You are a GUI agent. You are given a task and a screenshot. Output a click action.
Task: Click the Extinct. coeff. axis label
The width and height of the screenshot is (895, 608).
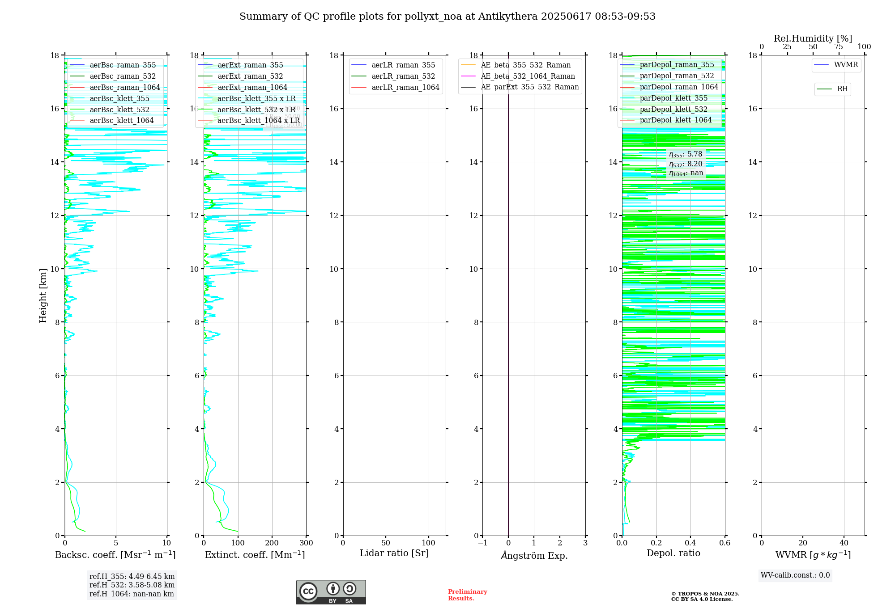[255, 555]
